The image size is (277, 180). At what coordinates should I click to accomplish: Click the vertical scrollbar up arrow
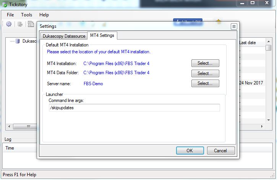point(269,41)
